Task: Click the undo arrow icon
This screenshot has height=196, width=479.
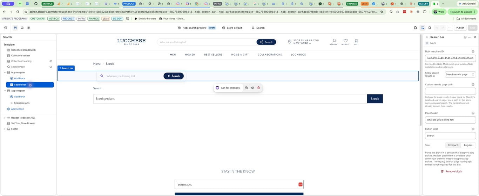Action: [x=437, y=28]
